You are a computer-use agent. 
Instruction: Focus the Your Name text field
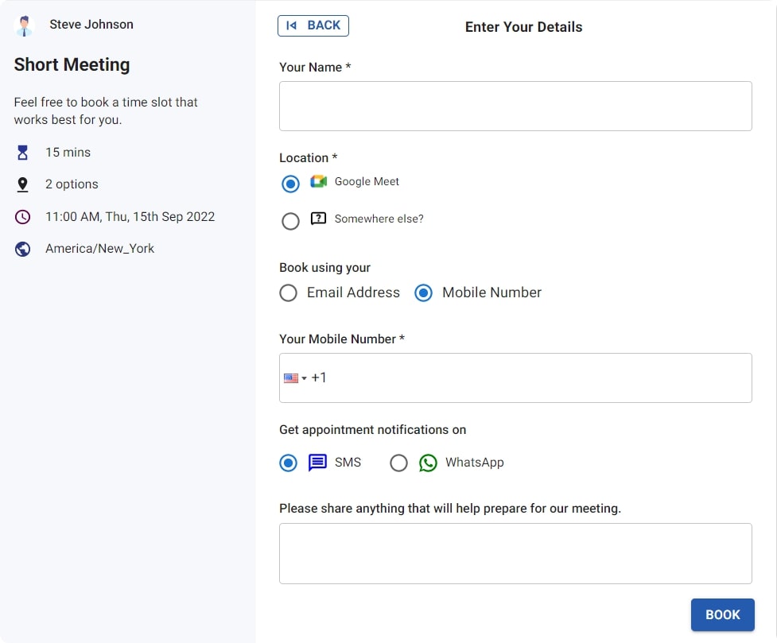tap(515, 106)
